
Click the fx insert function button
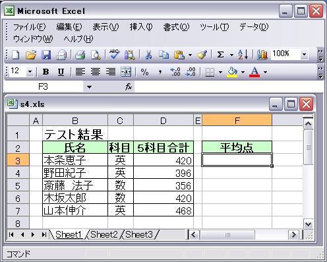click(129, 87)
